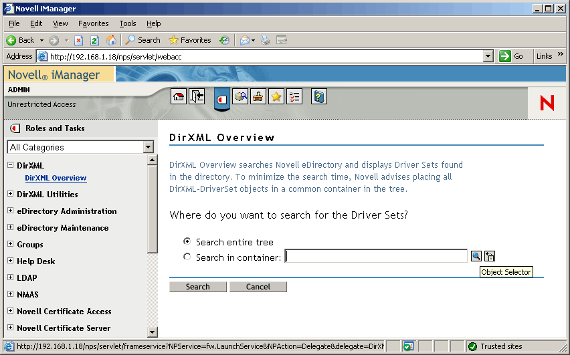The width and height of the screenshot is (570, 355).
Task: Click the Search button below the form
Action: click(198, 287)
